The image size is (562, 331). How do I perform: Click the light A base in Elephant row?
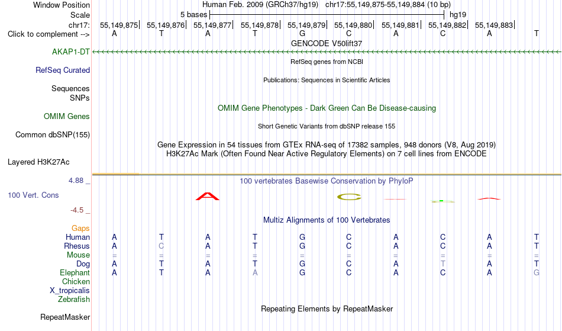tap(255, 272)
